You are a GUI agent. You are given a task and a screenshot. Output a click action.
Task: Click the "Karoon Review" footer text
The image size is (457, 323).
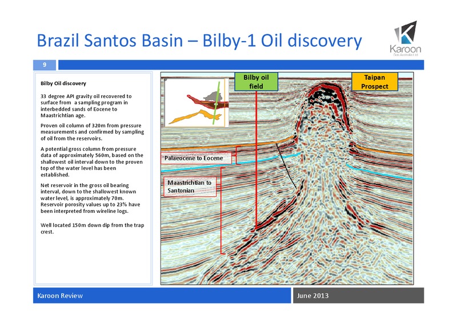click(60, 296)
